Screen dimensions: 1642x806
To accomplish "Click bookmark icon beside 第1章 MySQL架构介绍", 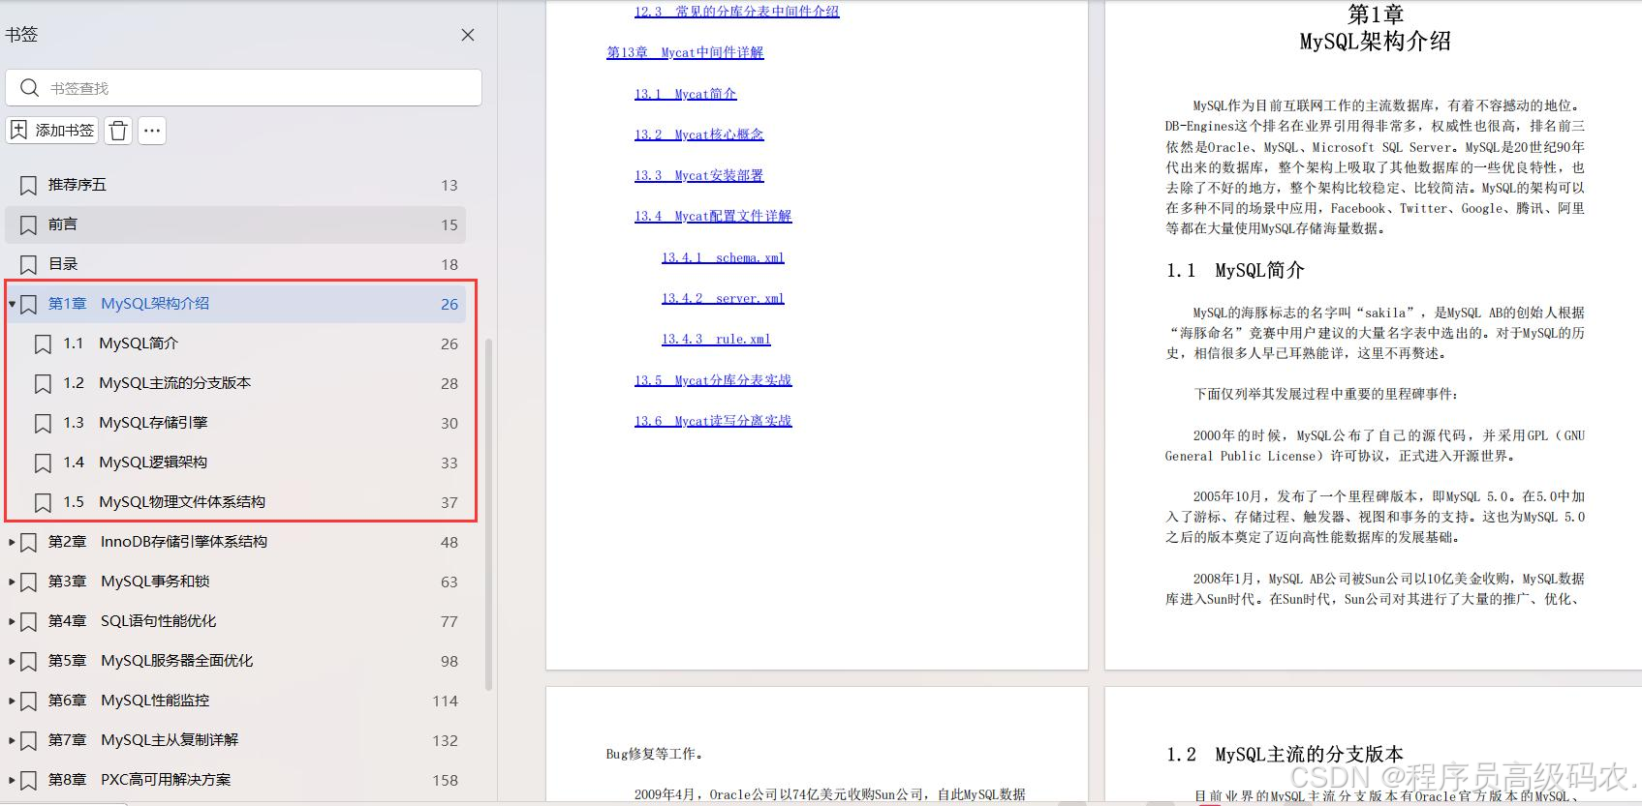I will [x=29, y=304].
